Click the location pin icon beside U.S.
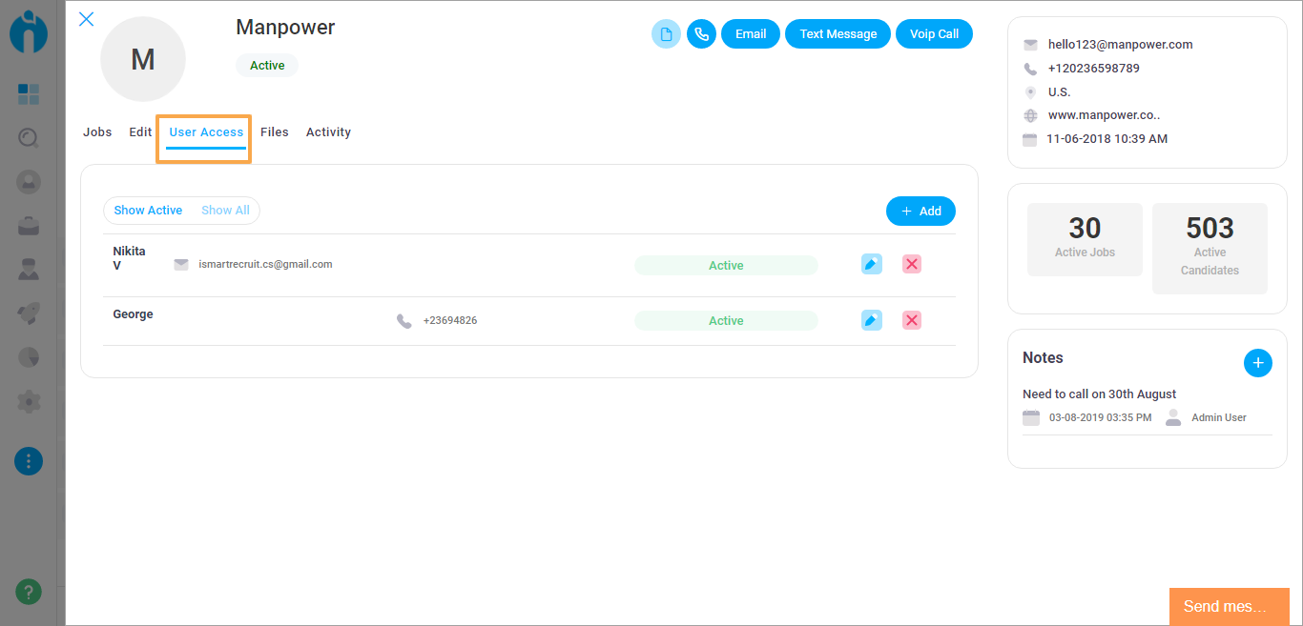 [1030, 92]
